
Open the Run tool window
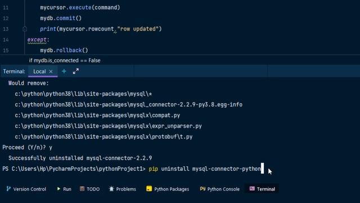coord(64,189)
